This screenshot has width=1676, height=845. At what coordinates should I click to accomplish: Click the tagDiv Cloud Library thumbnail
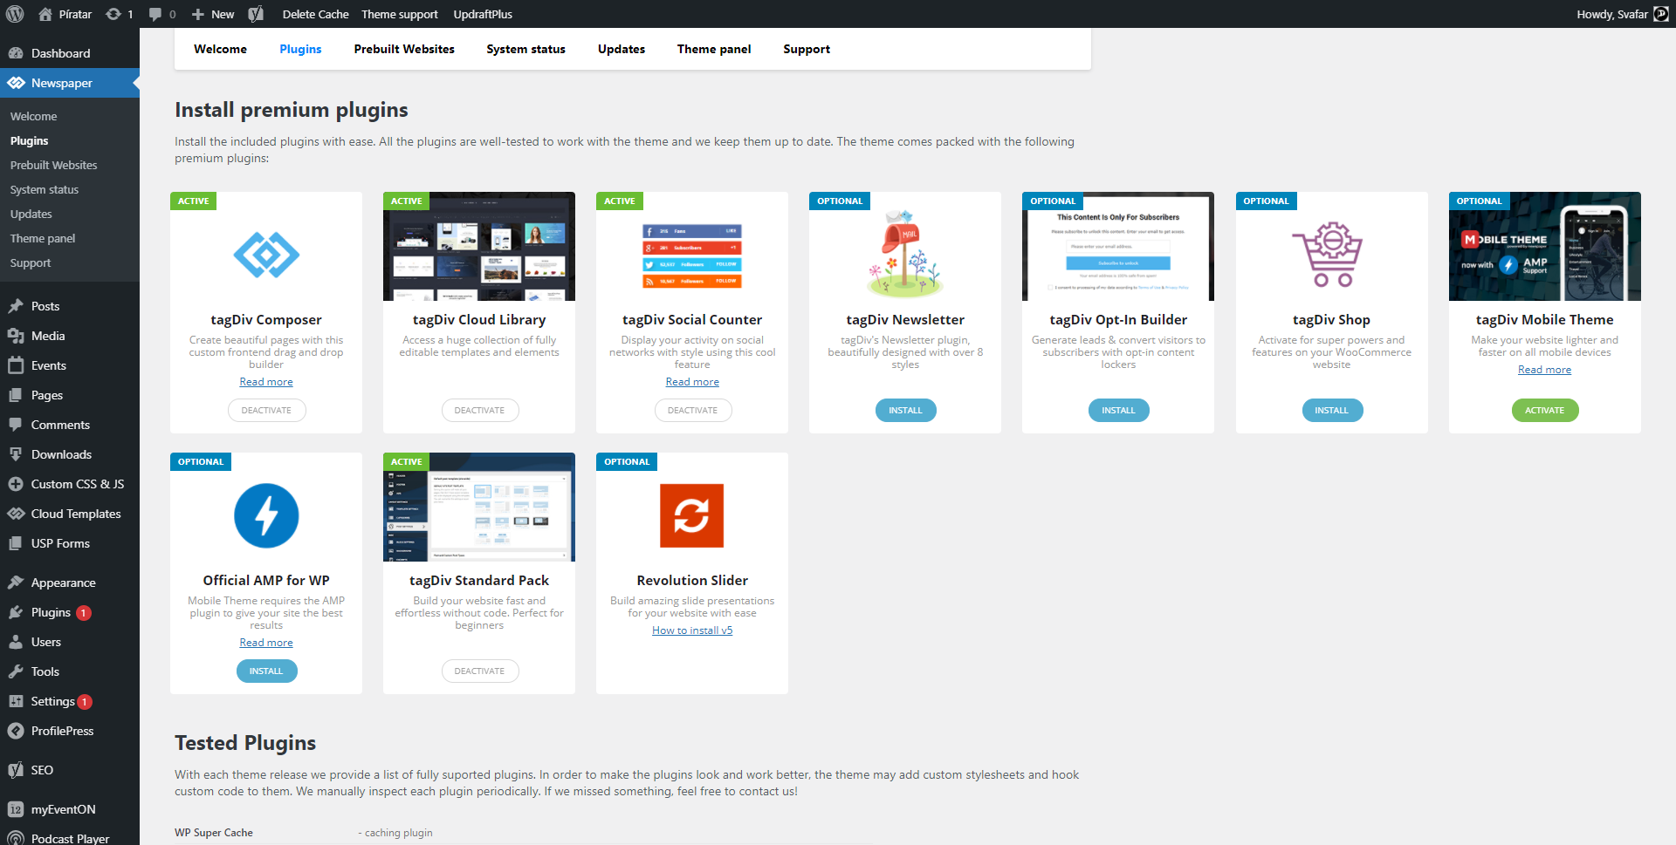pos(479,247)
